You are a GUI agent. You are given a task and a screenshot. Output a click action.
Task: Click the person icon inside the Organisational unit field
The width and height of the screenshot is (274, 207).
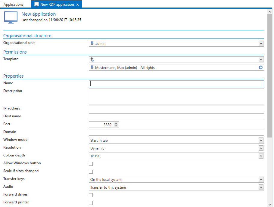tap(92, 43)
